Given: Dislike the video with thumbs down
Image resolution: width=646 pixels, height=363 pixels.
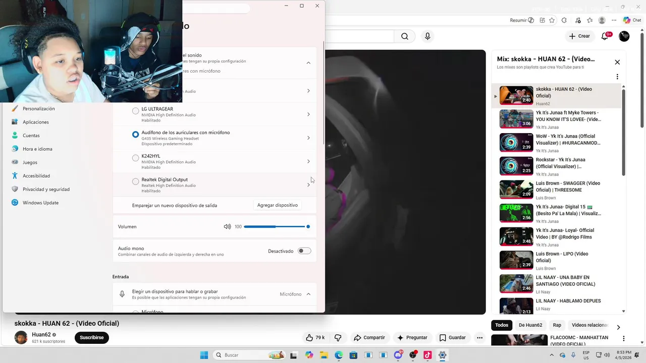Looking at the screenshot, I should (338, 337).
